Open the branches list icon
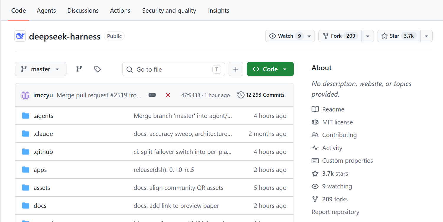Screen dimensions: 443x222 point(79,69)
